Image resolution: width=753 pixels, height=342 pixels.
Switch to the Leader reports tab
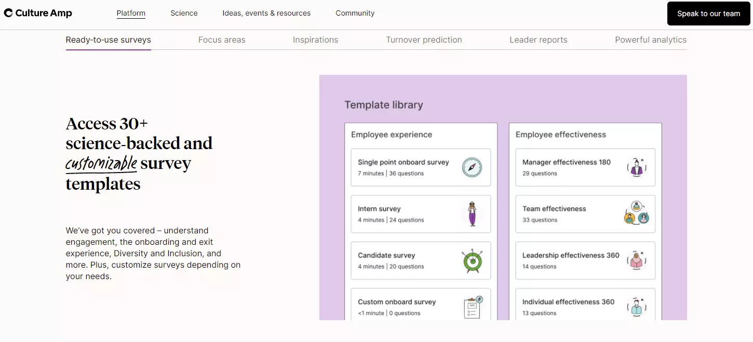[539, 40]
